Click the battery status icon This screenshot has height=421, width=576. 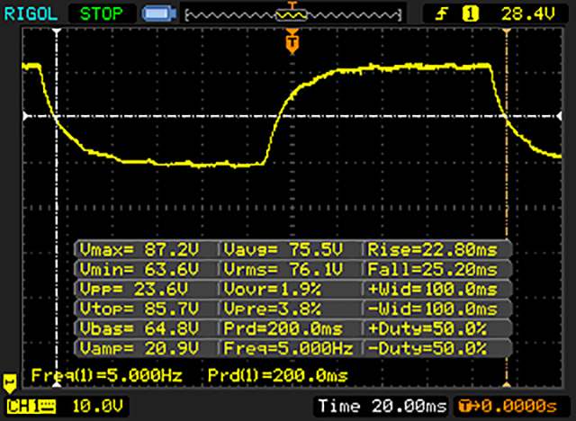click(x=159, y=13)
